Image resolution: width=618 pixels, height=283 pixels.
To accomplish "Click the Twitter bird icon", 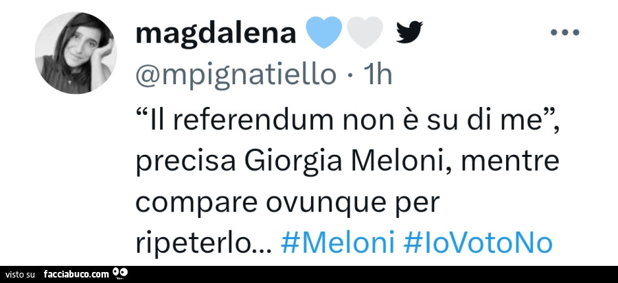I will pos(409,32).
